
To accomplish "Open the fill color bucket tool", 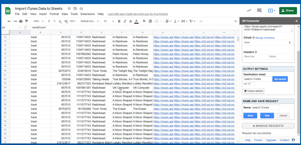I will (144, 21).
